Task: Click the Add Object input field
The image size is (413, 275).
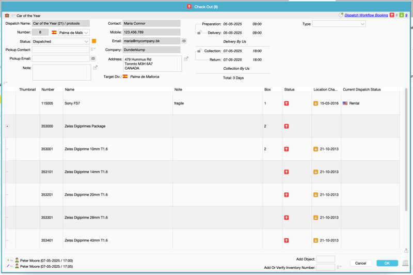Action: click(x=326, y=259)
